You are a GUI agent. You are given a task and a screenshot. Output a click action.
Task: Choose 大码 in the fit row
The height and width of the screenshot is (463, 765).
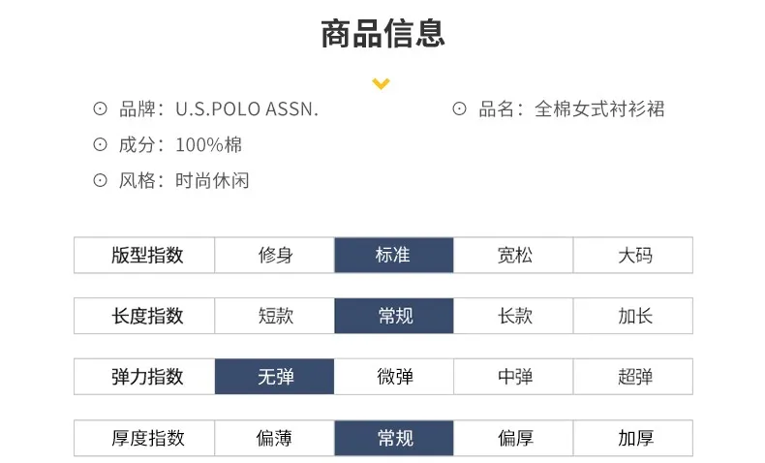click(x=634, y=256)
